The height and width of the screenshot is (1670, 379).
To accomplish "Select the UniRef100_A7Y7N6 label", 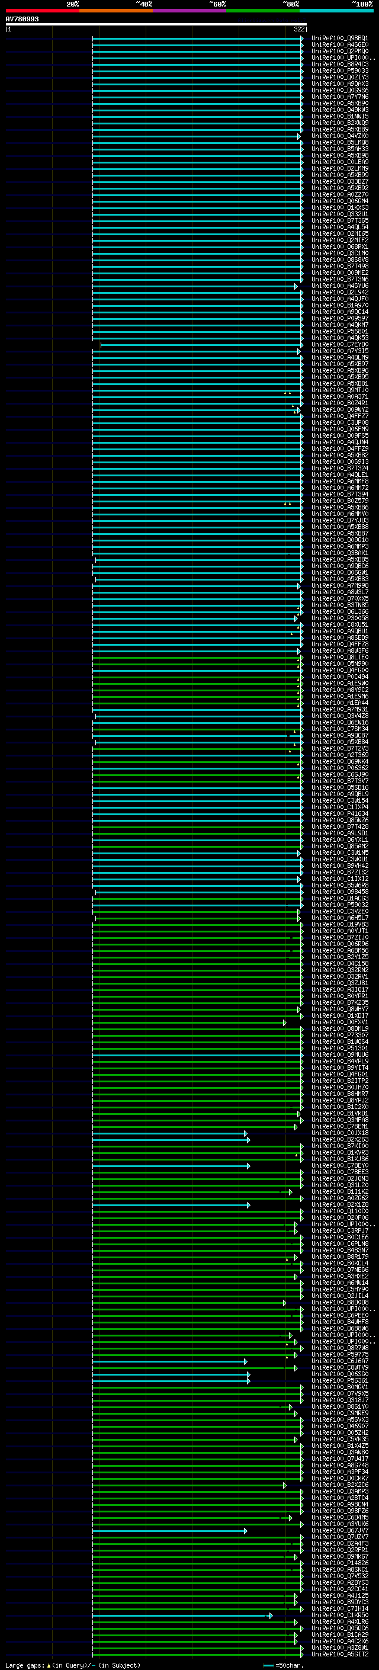I will click(x=340, y=97).
